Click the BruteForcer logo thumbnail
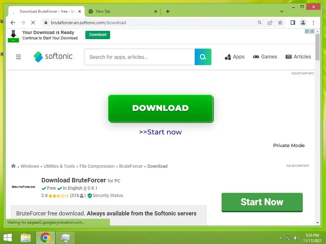Screen dimensions: 326x244 (24, 187)
